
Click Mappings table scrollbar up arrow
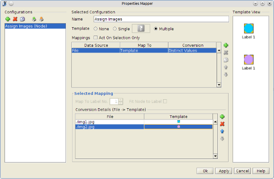tap(219, 51)
